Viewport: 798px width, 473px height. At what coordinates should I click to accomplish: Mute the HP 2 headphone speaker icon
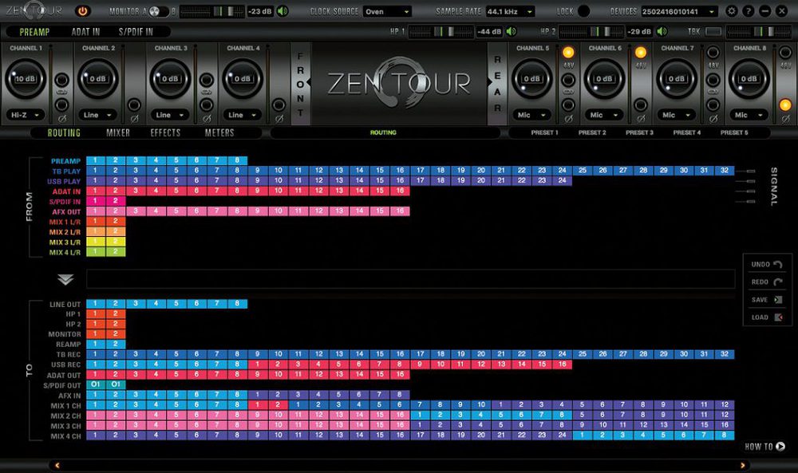tap(662, 32)
